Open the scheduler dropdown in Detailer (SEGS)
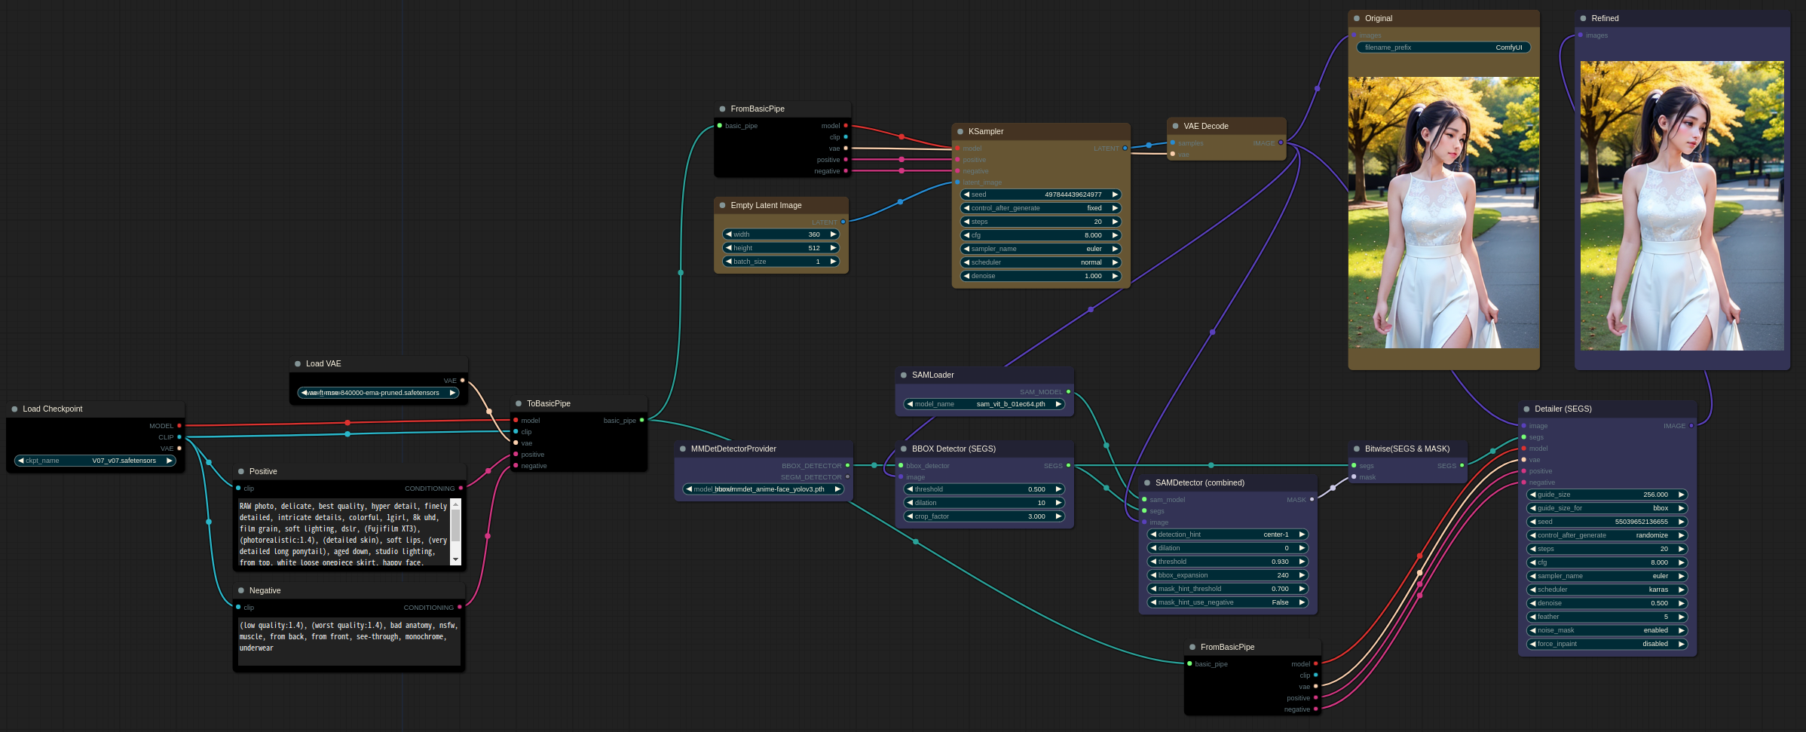The image size is (1806, 732). (x=1606, y=590)
